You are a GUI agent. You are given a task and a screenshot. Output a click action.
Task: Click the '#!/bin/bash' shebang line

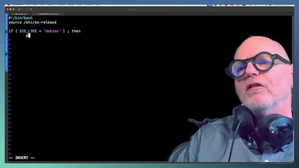coord(21,18)
